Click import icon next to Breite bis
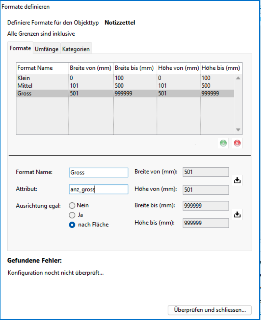 pyautogui.click(x=237, y=214)
